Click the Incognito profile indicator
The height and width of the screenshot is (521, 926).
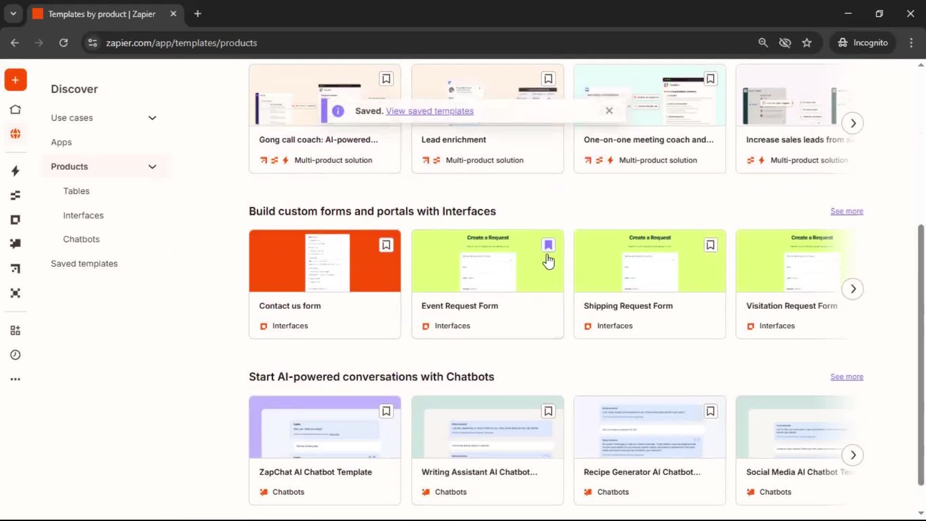pyautogui.click(x=863, y=43)
